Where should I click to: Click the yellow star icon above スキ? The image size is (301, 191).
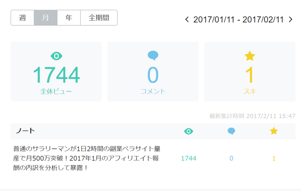[250, 56]
